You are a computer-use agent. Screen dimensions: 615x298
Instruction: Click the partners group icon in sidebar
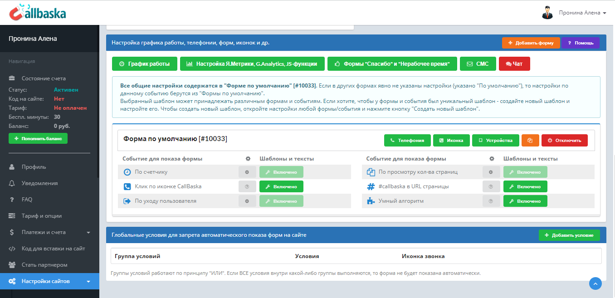[x=12, y=265]
